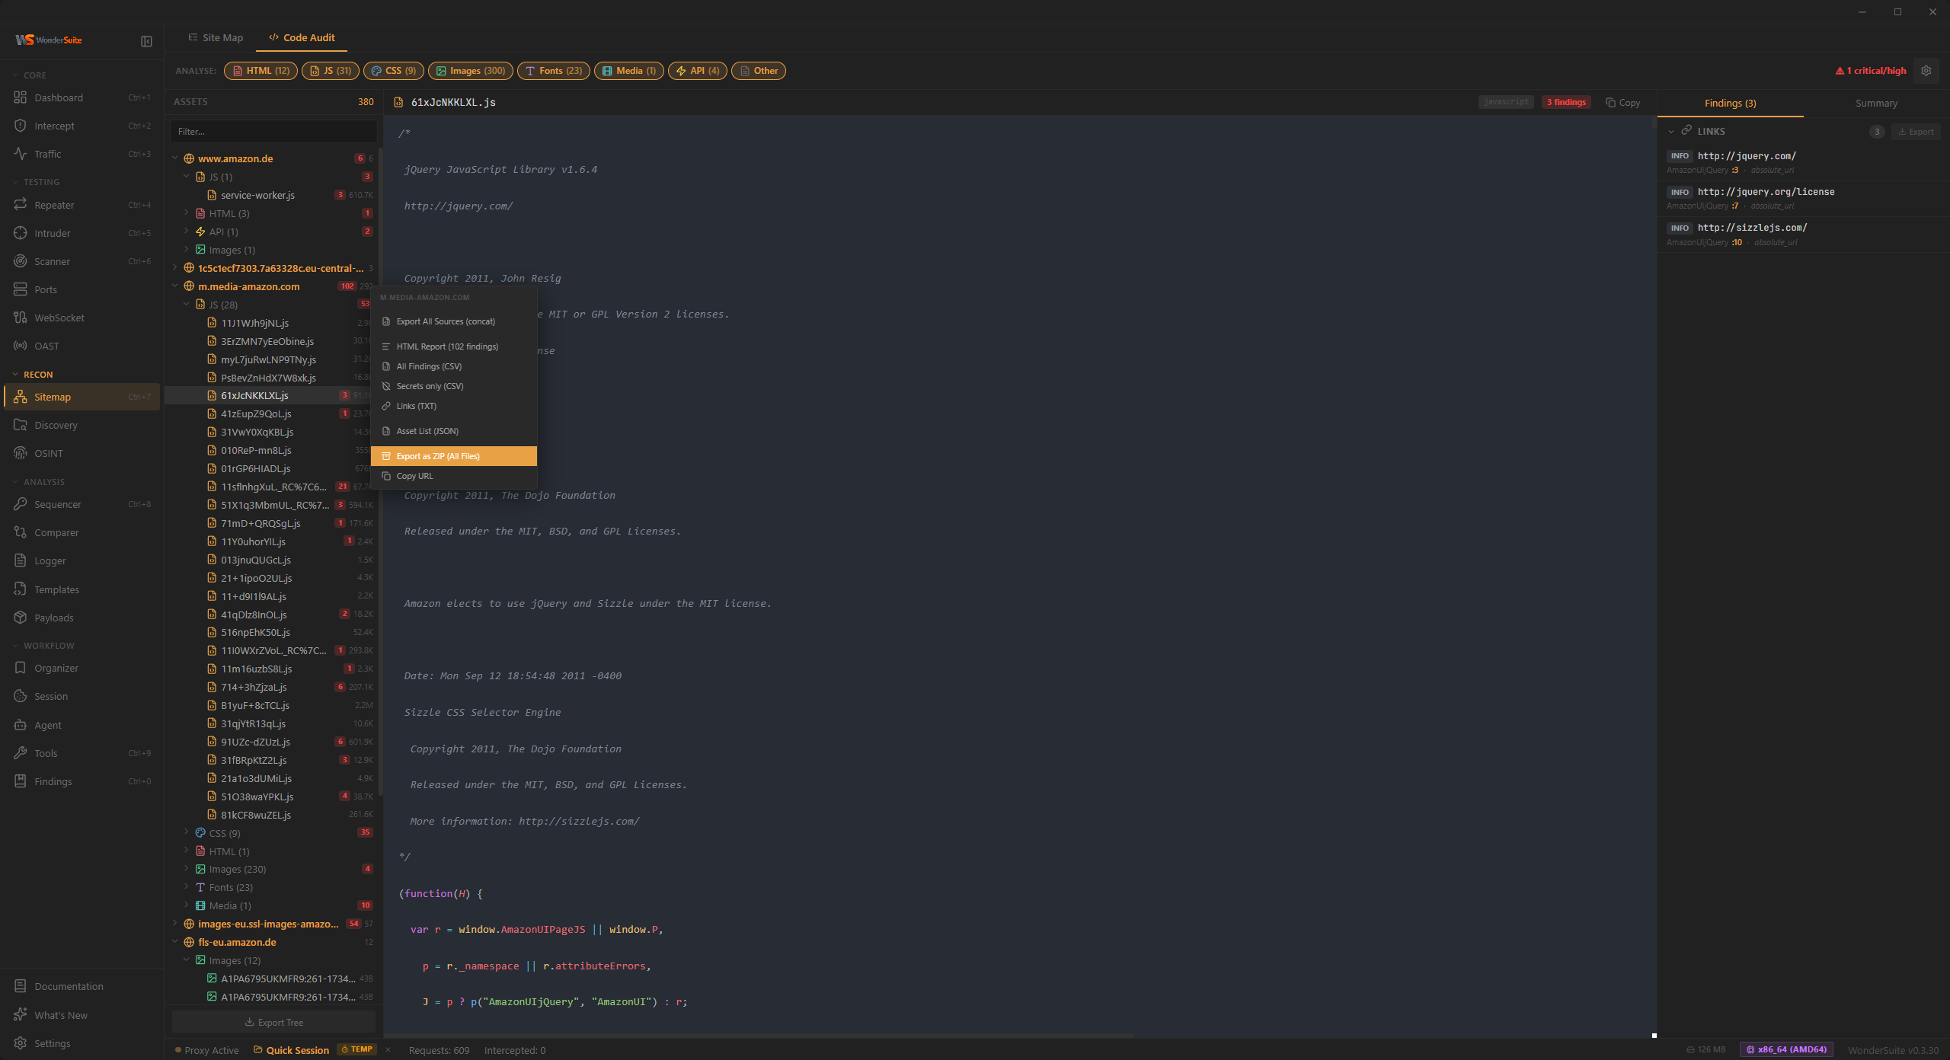The height and width of the screenshot is (1060, 1950).
Task: Switch to the Site Map tab
Action: tap(216, 37)
